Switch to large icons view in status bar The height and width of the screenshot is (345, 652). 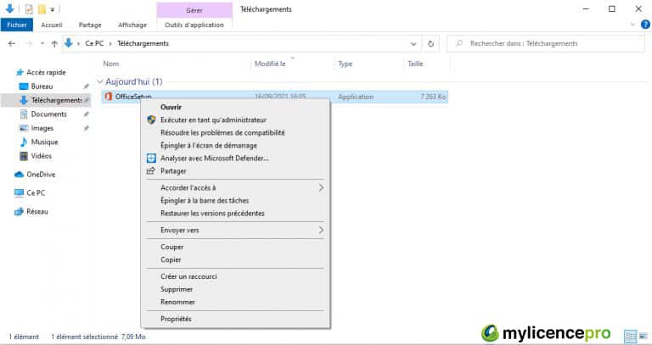click(641, 335)
